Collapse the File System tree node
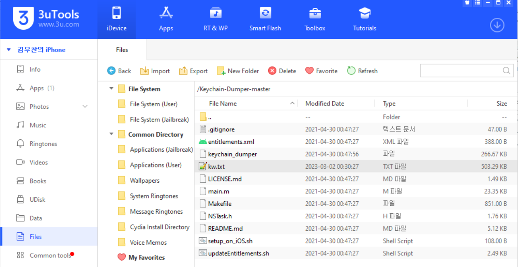The height and width of the screenshot is (267, 518). point(111,89)
